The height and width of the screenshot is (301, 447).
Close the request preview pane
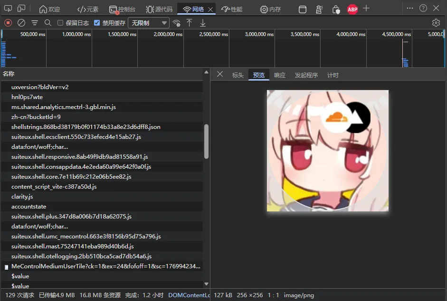click(x=220, y=74)
